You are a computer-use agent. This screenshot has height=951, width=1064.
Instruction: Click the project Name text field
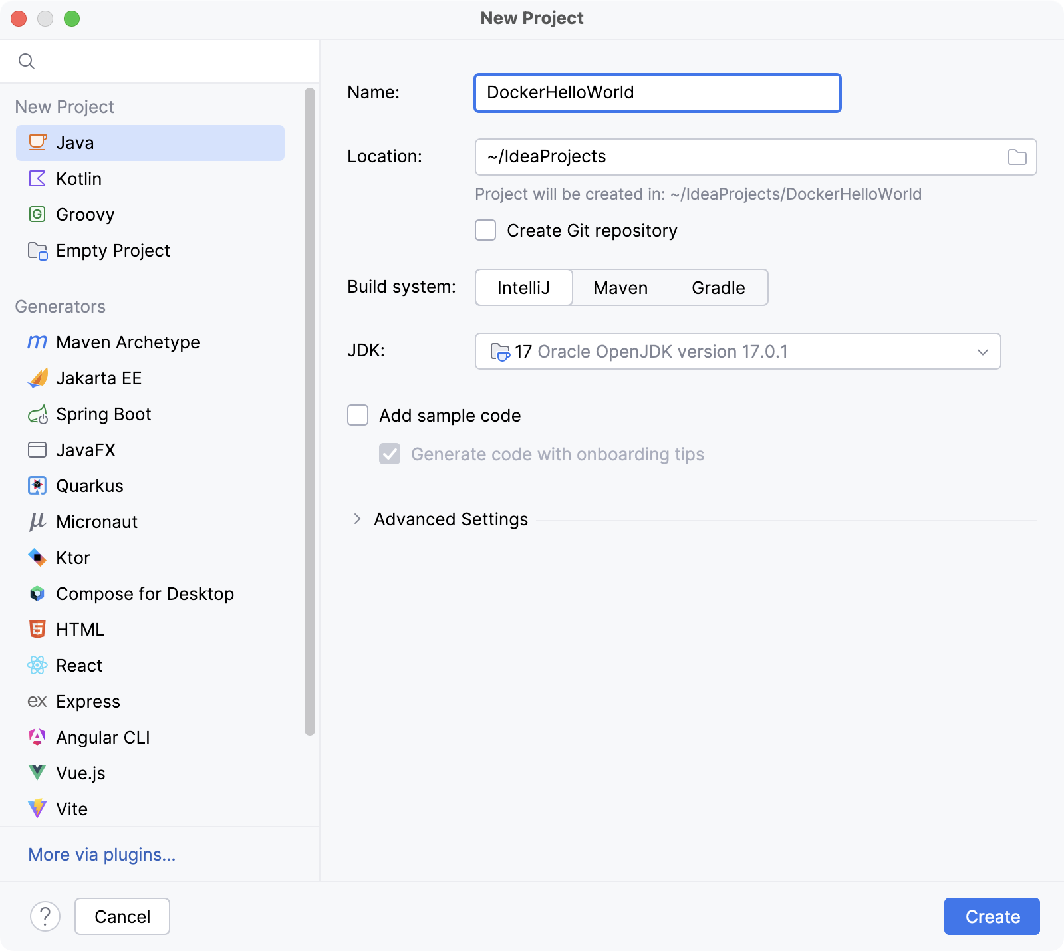click(x=657, y=93)
